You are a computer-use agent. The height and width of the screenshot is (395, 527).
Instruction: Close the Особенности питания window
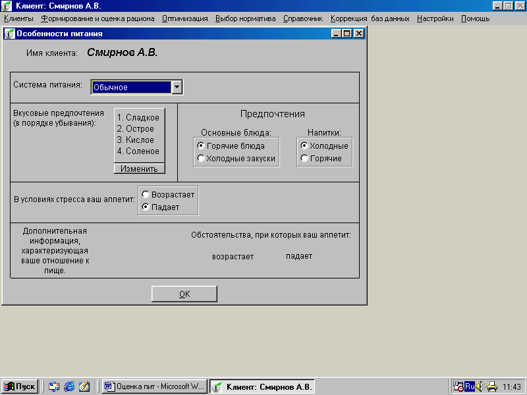tap(359, 34)
